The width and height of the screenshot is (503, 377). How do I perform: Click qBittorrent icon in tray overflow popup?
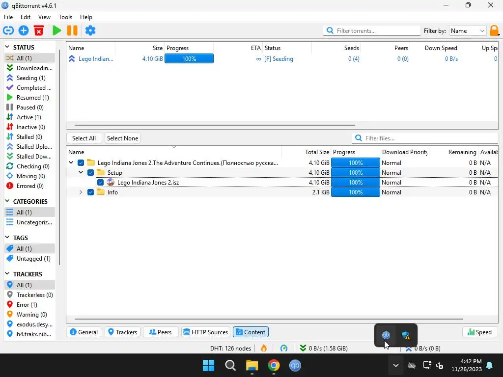point(386,335)
